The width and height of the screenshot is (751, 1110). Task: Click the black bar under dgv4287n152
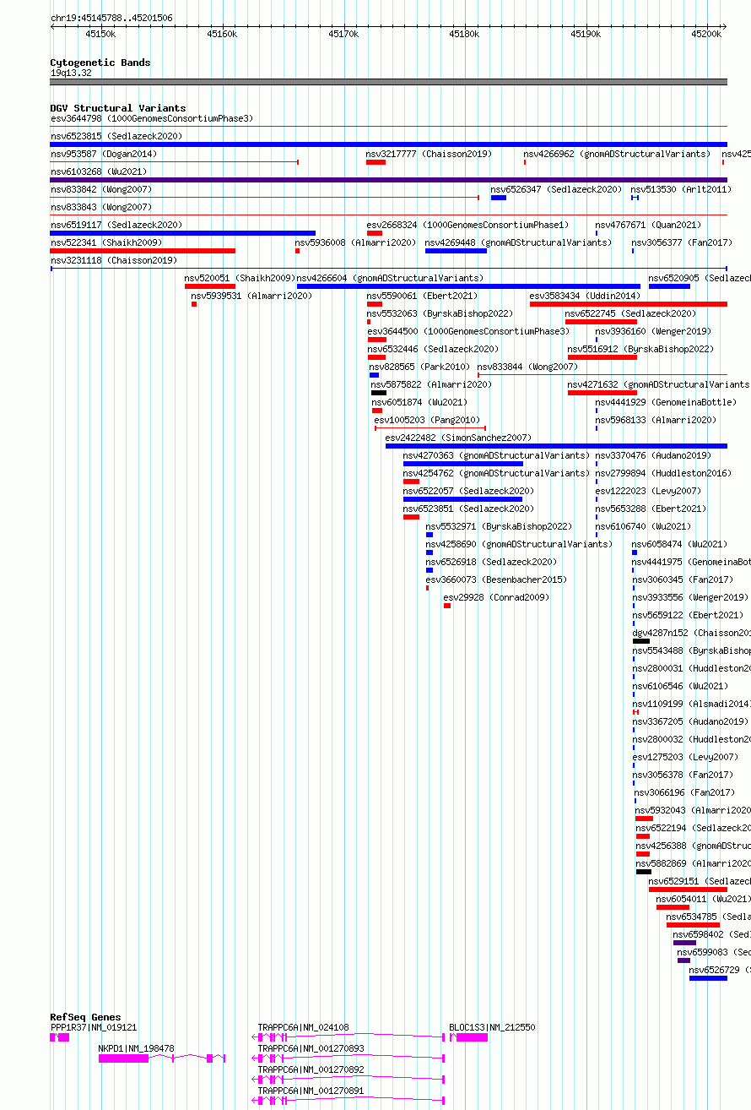[x=641, y=641]
